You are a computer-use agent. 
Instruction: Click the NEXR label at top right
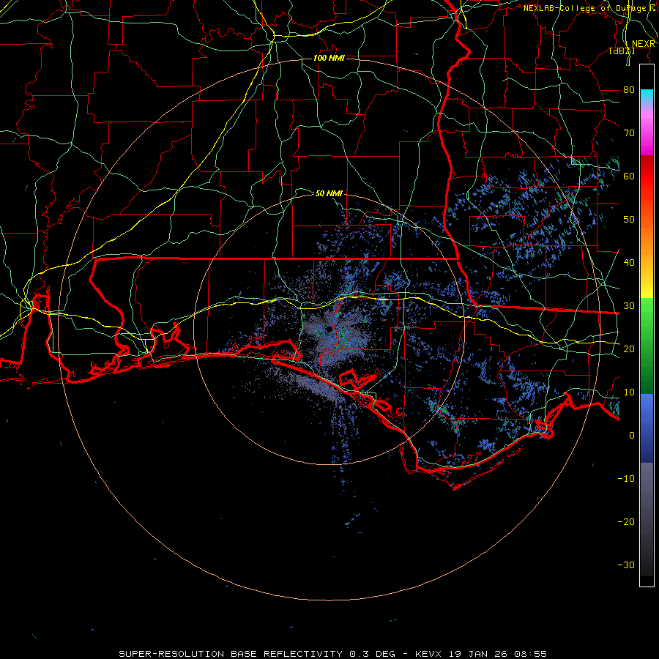click(x=644, y=44)
